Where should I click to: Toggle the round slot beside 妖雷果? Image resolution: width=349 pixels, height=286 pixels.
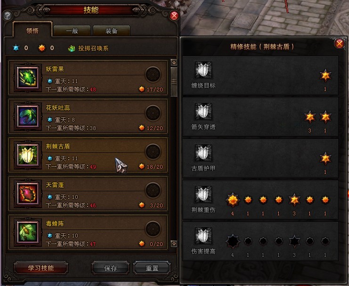(153, 74)
